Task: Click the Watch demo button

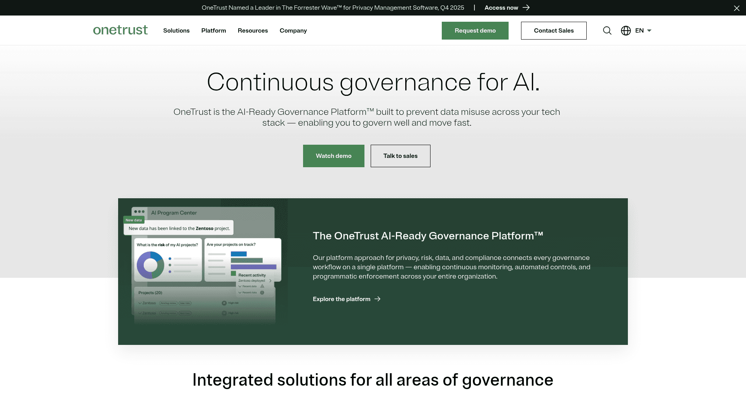Action: [333, 156]
